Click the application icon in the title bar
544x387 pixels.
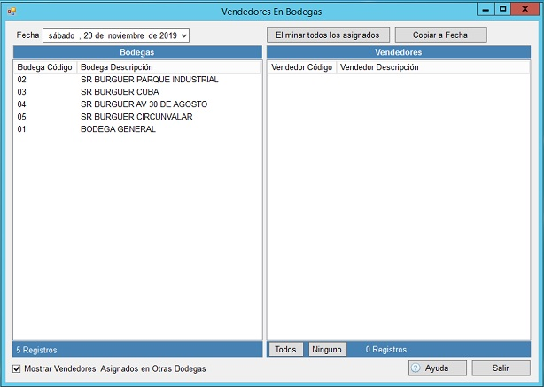point(12,11)
